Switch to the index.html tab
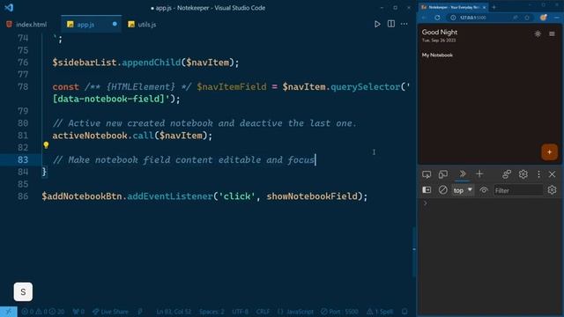Screen dimensions: 564x317 [x=26, y=25]
